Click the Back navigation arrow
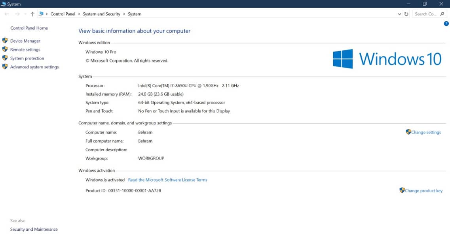 [x=7, y=14]
